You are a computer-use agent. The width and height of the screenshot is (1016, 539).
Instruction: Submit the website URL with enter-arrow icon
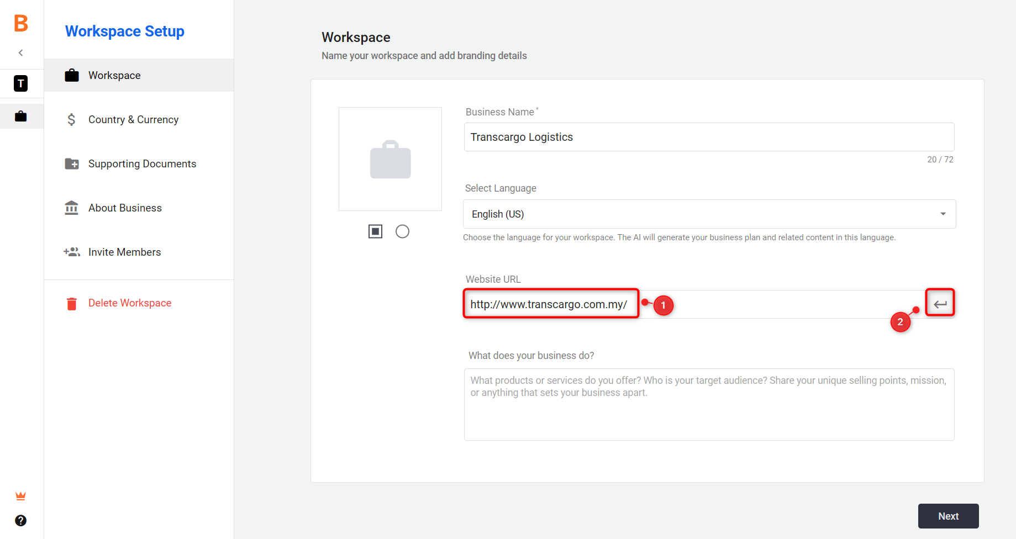click(940, 304)
